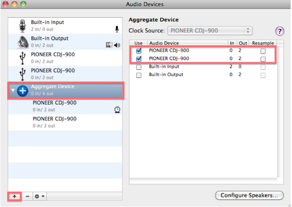Click the Out column header
This screenshot has height=207, width=292.
click(243, 43)
